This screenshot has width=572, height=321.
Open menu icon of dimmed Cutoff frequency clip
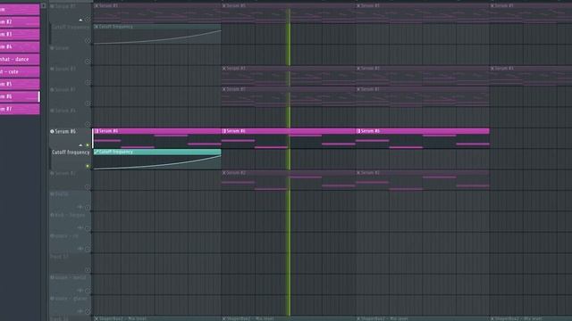pos(97,27)
